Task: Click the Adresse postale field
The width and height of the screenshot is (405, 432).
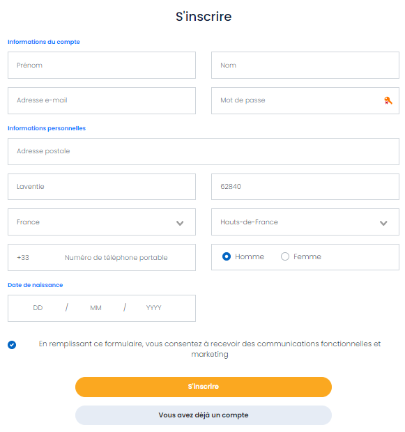Action: [x=204, y=151]
